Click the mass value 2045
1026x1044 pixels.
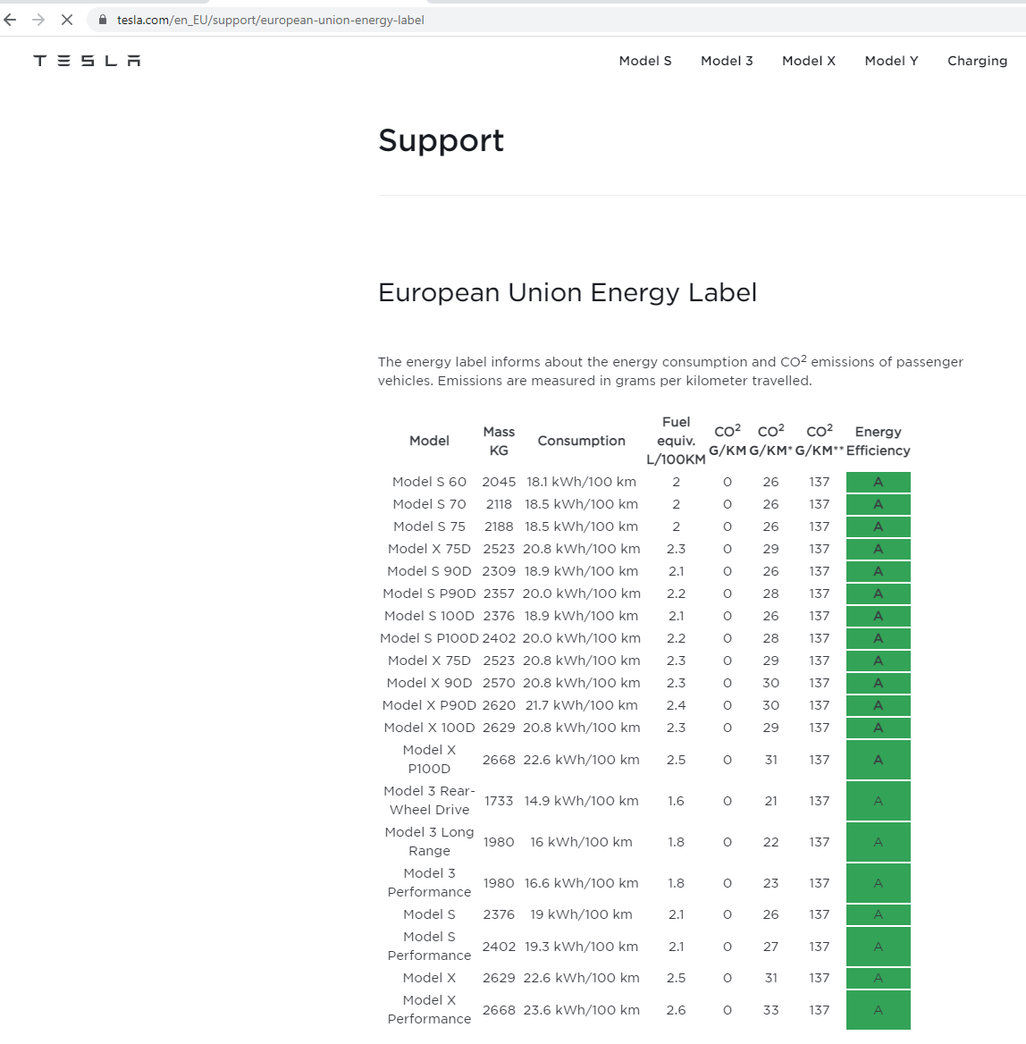[499, 482]
